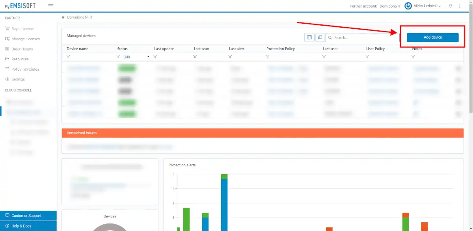The image size is (473, 231).
Task: Switch managed devices to table view
Action: (309, 37)
